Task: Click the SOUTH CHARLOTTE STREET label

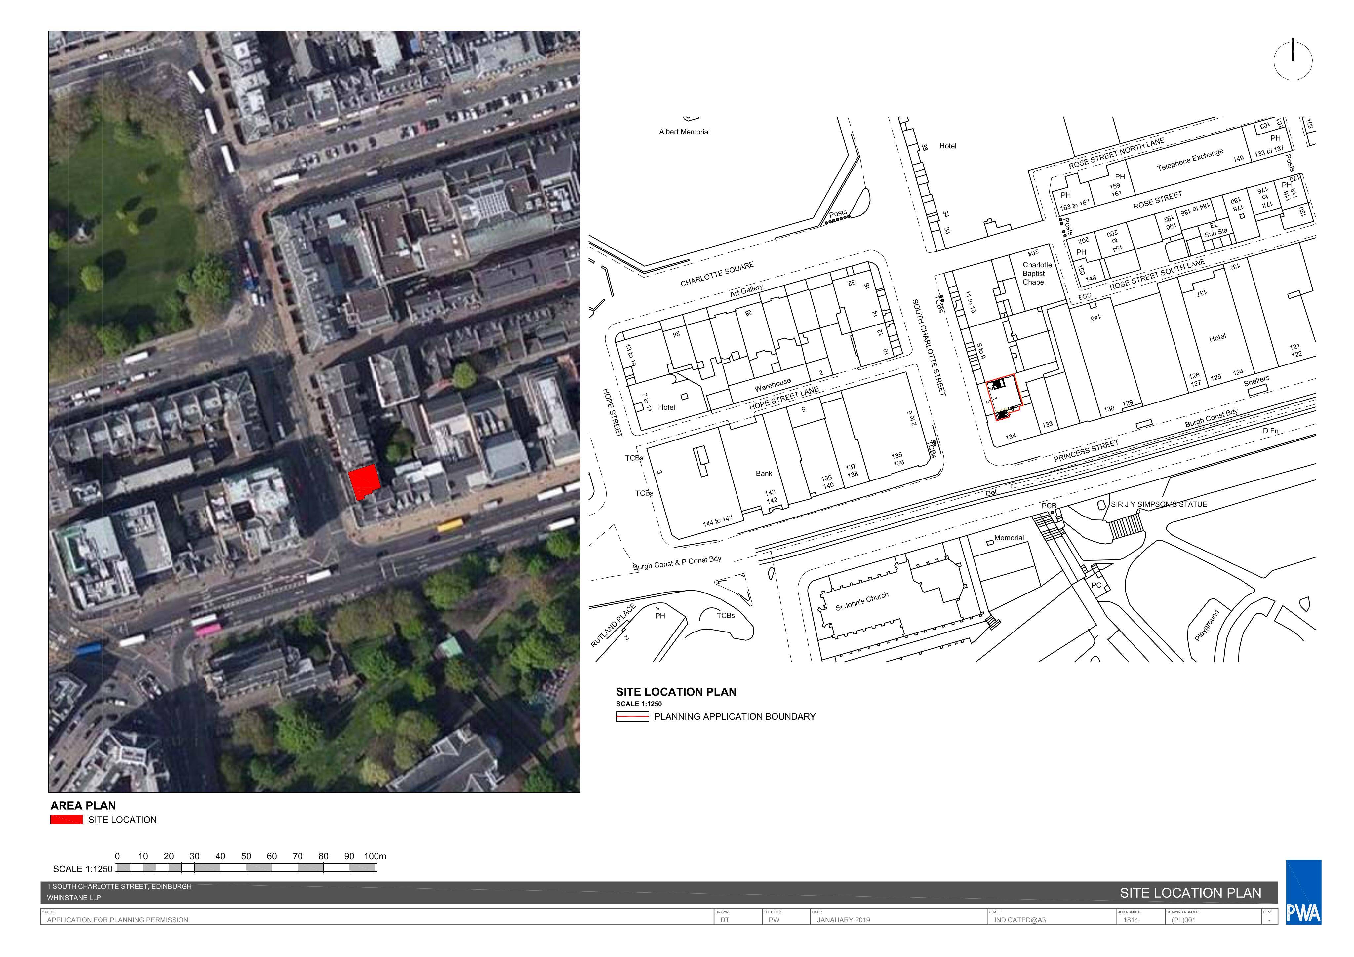Action: 929,347
